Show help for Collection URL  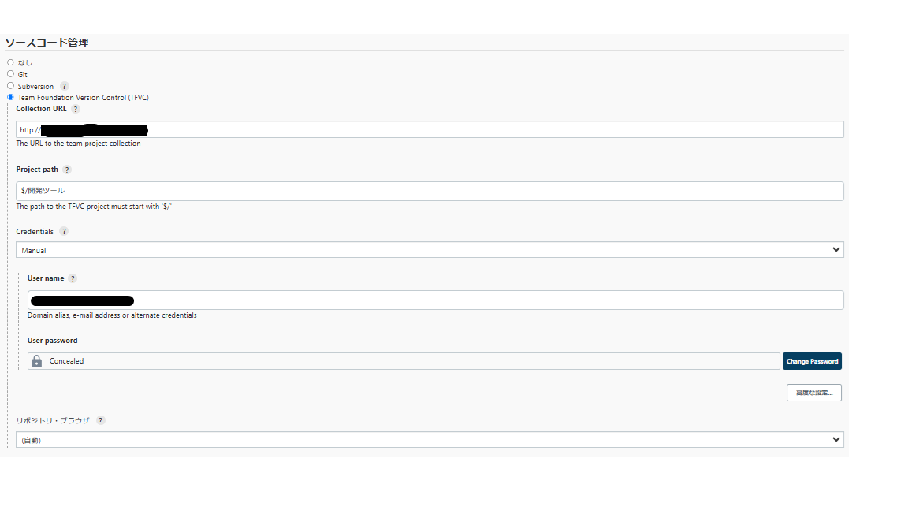(x=76, y=109)
